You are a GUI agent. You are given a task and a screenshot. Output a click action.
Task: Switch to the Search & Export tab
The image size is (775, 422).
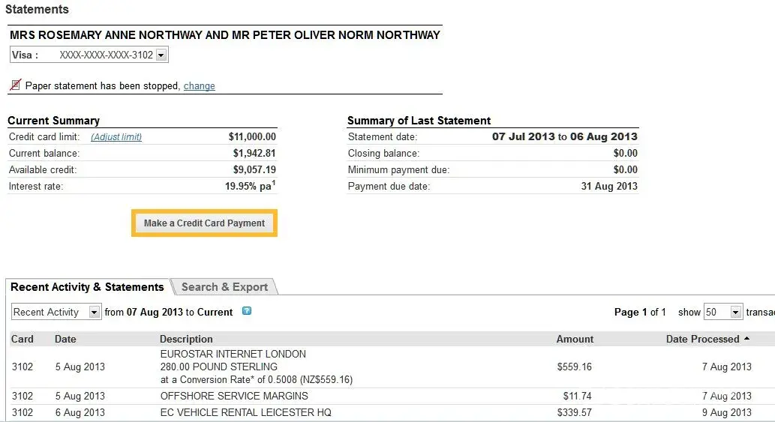[x=224, y=287]
